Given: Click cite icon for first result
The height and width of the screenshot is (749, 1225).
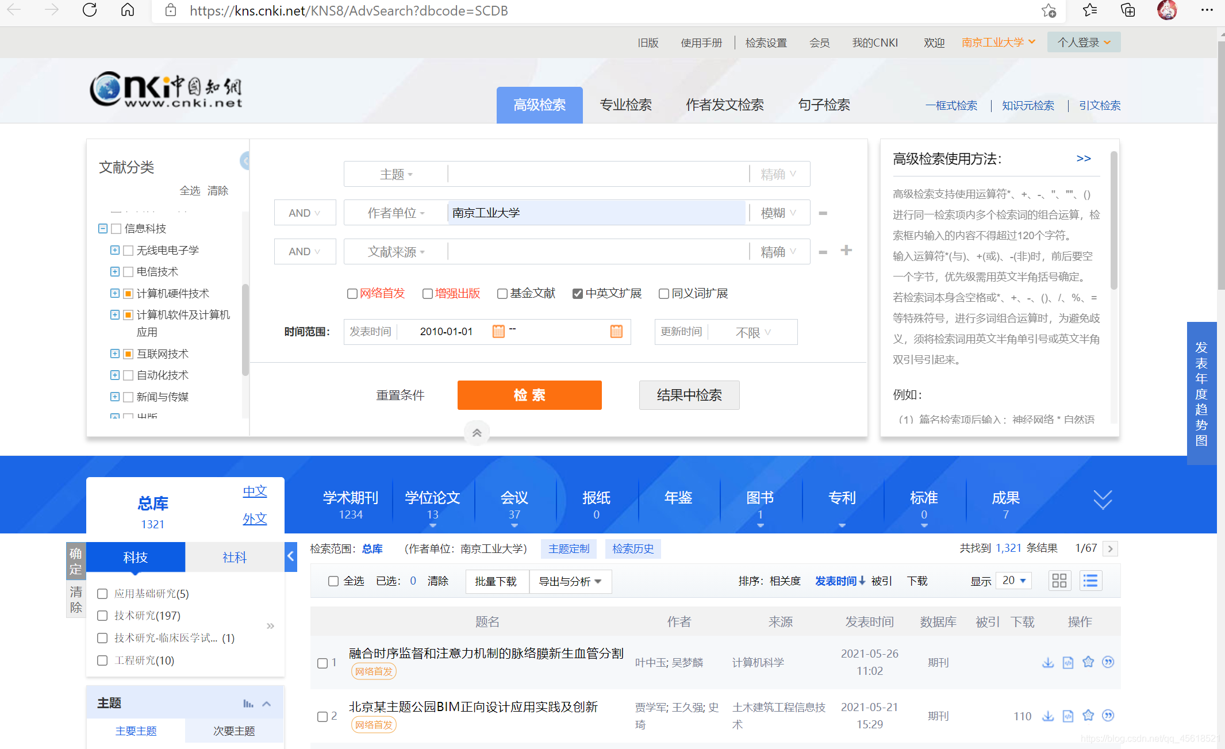Looking at the screenshot, I should point(1108,662).
